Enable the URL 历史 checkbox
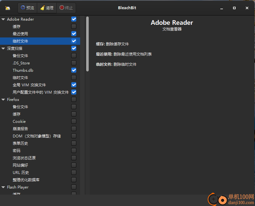This screenshot has width=255, height=206. (x=74, y=172)
